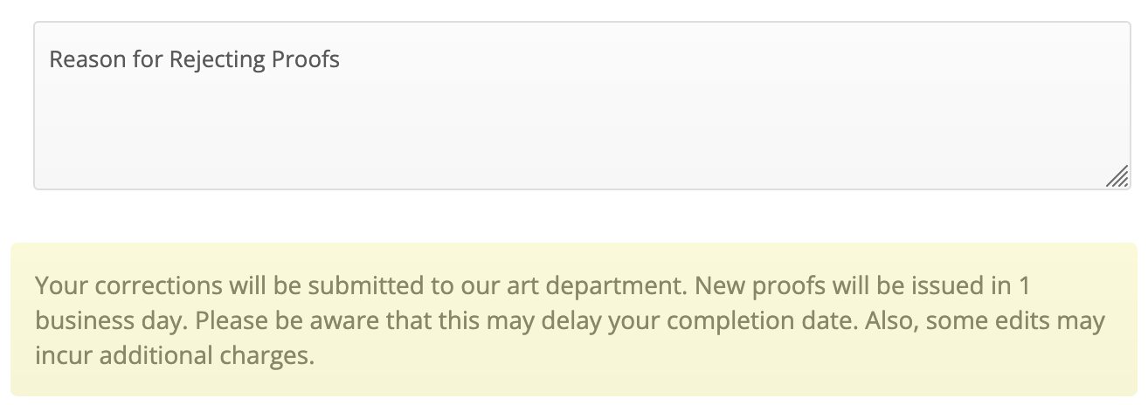Click the textarea resize grip handle
The image size is (1148, 405).
1117,178
